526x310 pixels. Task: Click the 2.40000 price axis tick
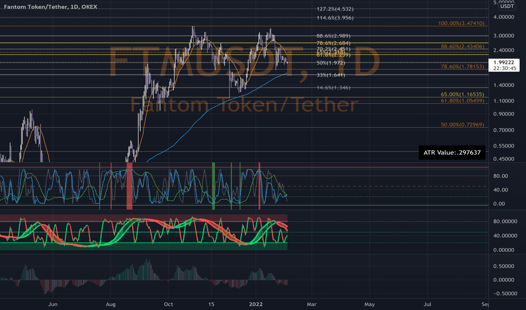coord(503,50)
